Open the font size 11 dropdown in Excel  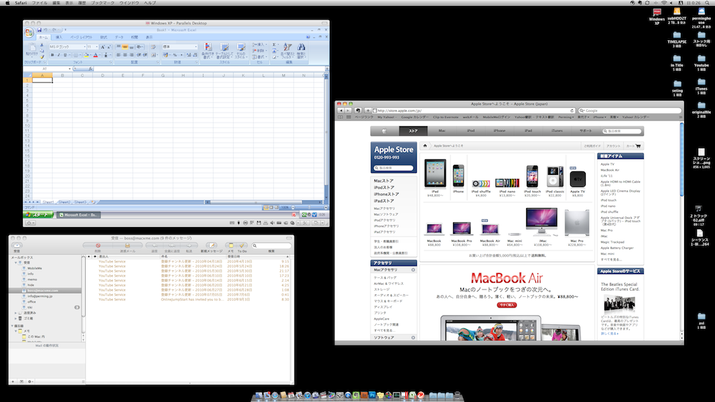tap(96, 47)
